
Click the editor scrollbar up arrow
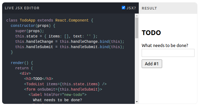tap(137, 16)
